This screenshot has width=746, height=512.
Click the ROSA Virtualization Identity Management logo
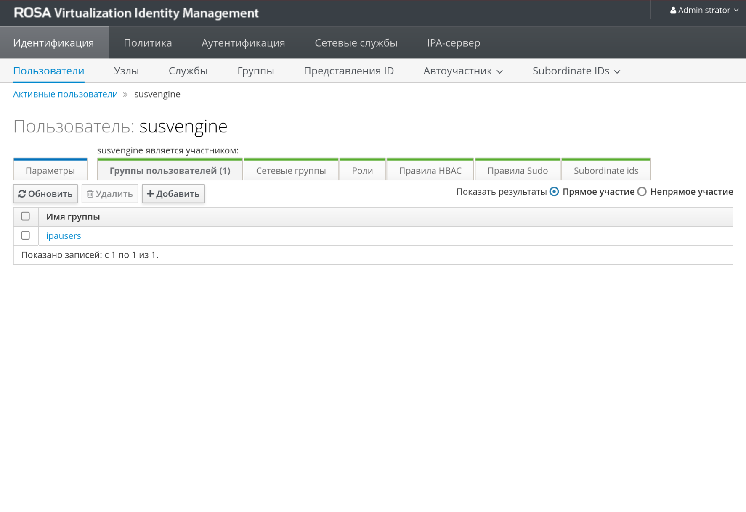(x=136, y=13)
